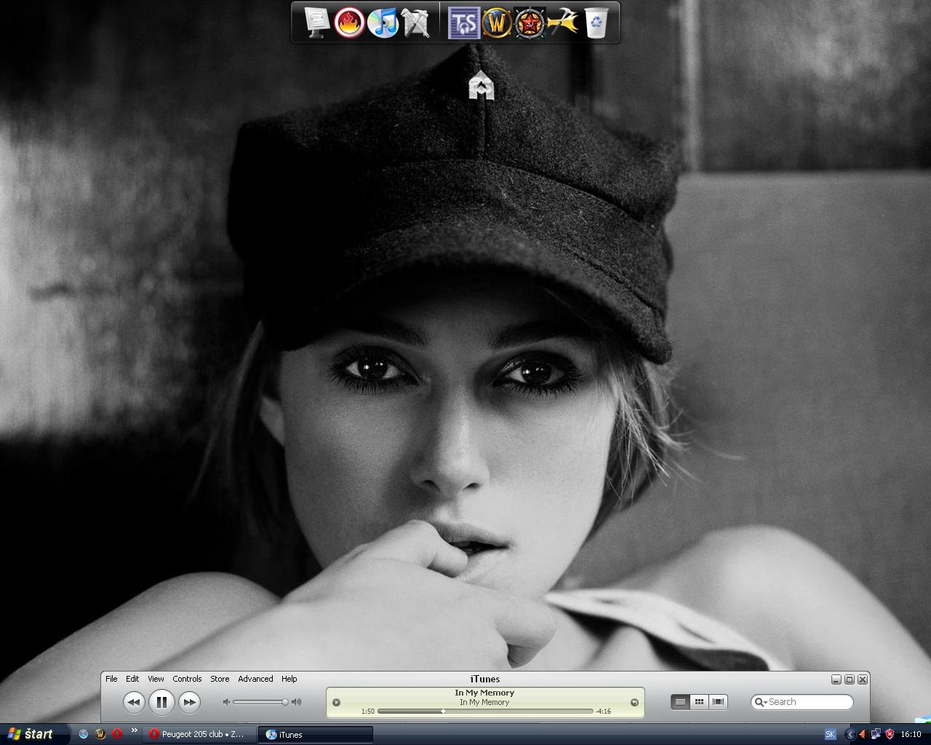
Task: Expand the Quick Launch overflow chevron
Action: pyautogui.click(x=134, y=730)
